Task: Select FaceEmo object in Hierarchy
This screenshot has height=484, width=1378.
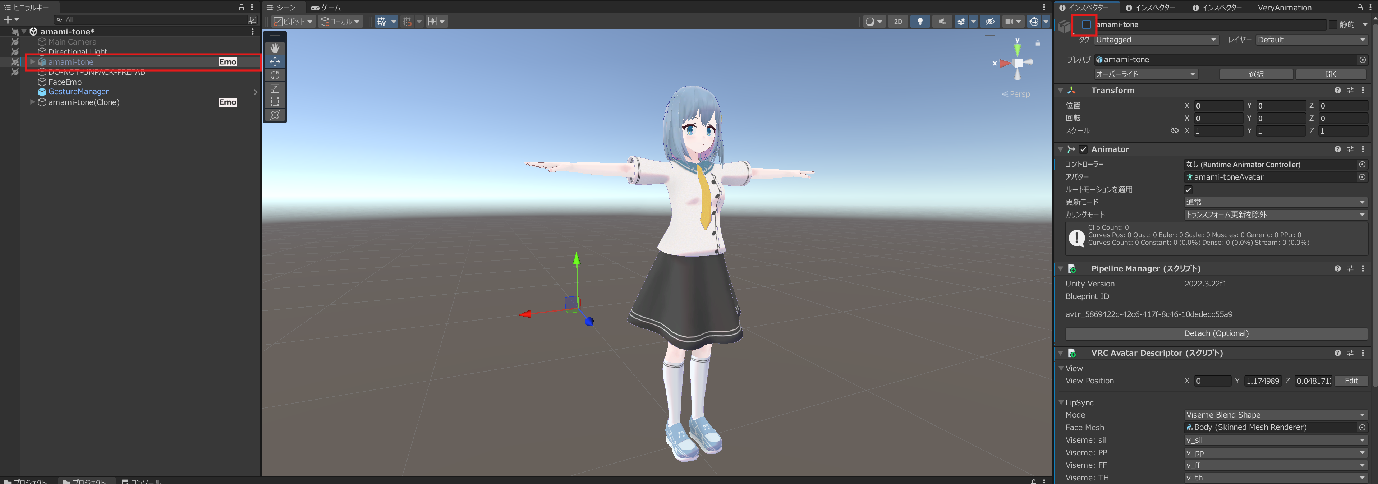Action: [65, 82]
